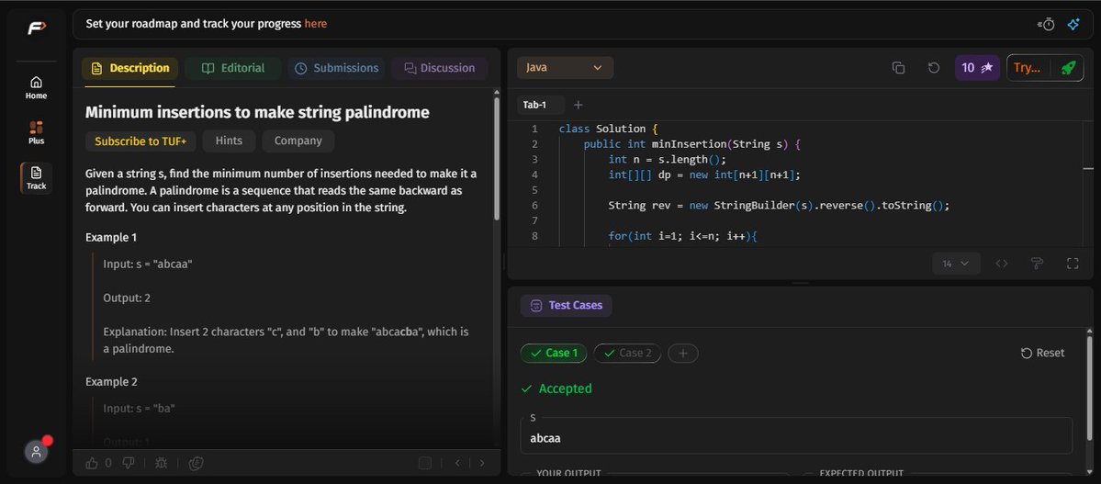The height and width of the screenshot is (484, 1101).
Task: Open the user profile avatar
Action: coord(37,452)
